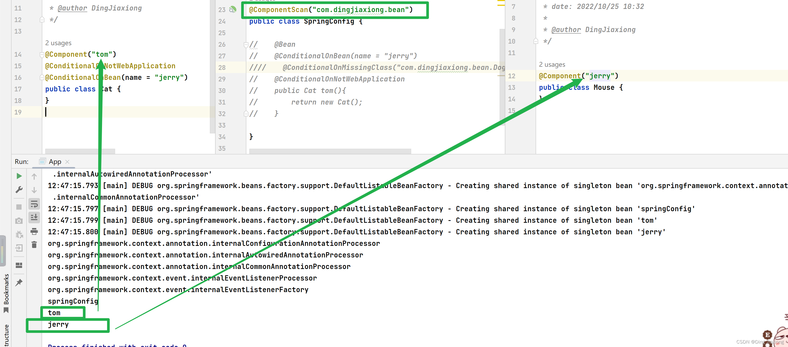Collapse commented block fold at line 26
This screenshot has height=347, width=788.
(246, 45)
